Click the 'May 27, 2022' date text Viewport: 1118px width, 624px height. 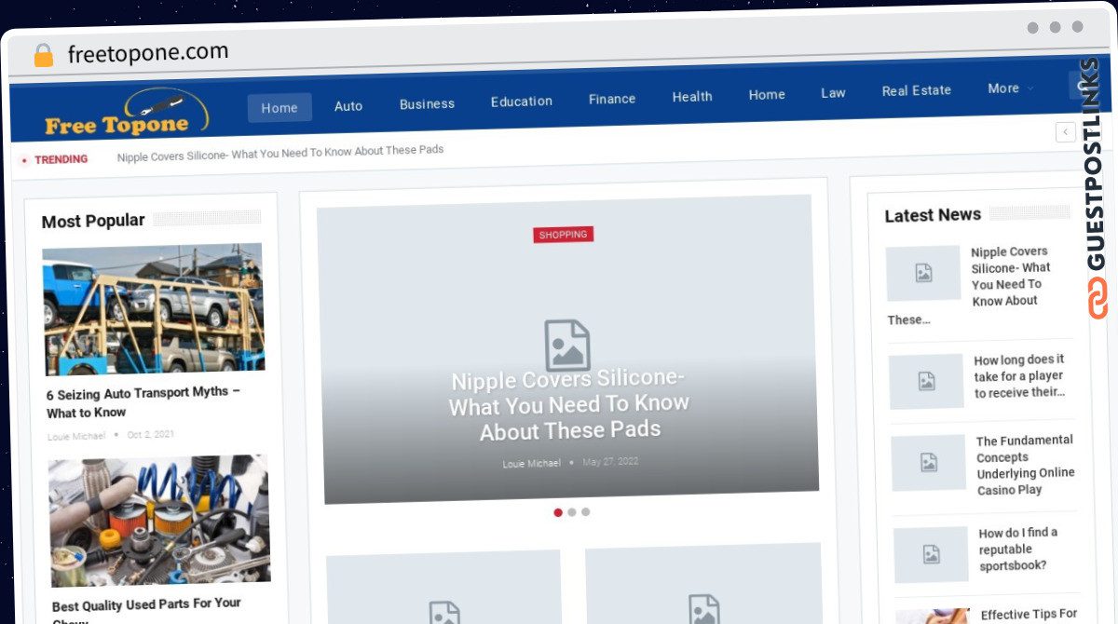pos(610,462)
